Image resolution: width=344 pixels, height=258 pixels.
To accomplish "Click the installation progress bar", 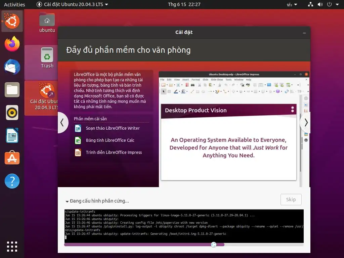I will [x=184, y=245].
